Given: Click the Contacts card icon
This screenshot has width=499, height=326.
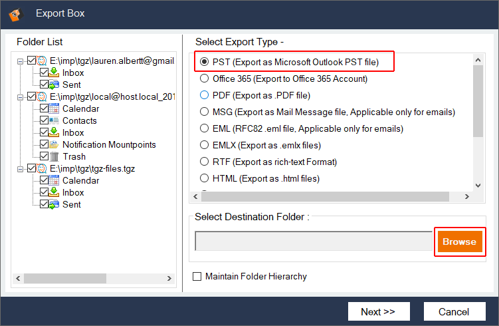Looking at the screenshot, I should (55, 120).
